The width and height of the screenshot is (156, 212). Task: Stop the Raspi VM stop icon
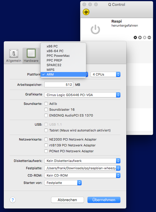(145, 37)
